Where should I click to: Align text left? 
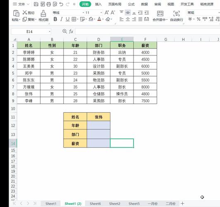click(122, 19)
